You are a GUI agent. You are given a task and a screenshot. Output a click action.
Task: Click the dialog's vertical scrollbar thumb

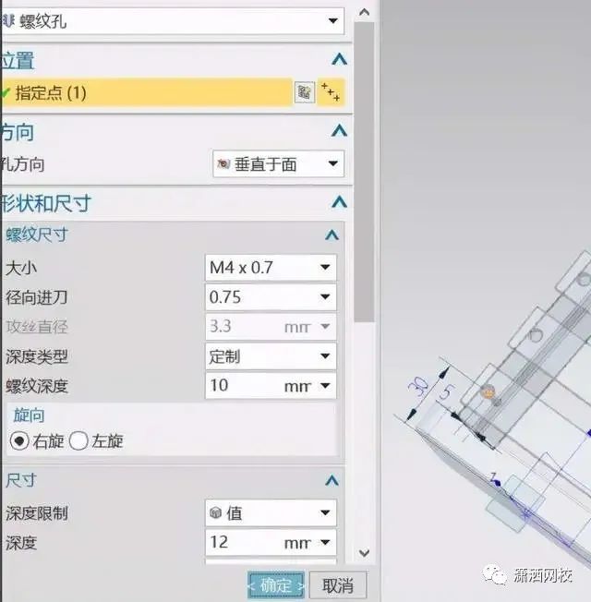364,172
